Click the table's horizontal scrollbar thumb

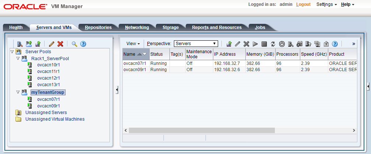[x=202, y=130]
